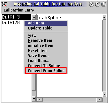Open the Calibration Entry menu
Image resolution: width=108 pixels, height=103 pixels.
coord(19,10)
